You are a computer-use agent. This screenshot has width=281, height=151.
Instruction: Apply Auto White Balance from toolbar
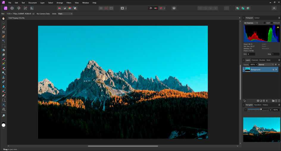pyautogui.click(x=75, y=8)
